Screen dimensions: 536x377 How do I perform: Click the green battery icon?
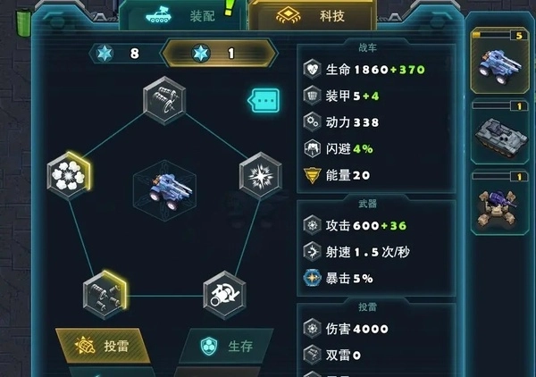[23, 22]
